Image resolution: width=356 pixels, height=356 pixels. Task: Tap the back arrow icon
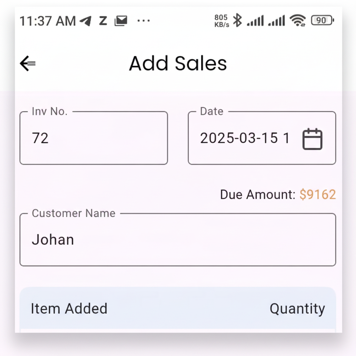28,63
